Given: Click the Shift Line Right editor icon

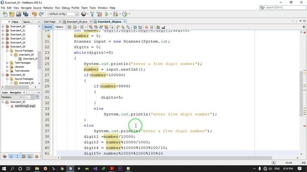Looking at the screenshot, I should point(140,27).
